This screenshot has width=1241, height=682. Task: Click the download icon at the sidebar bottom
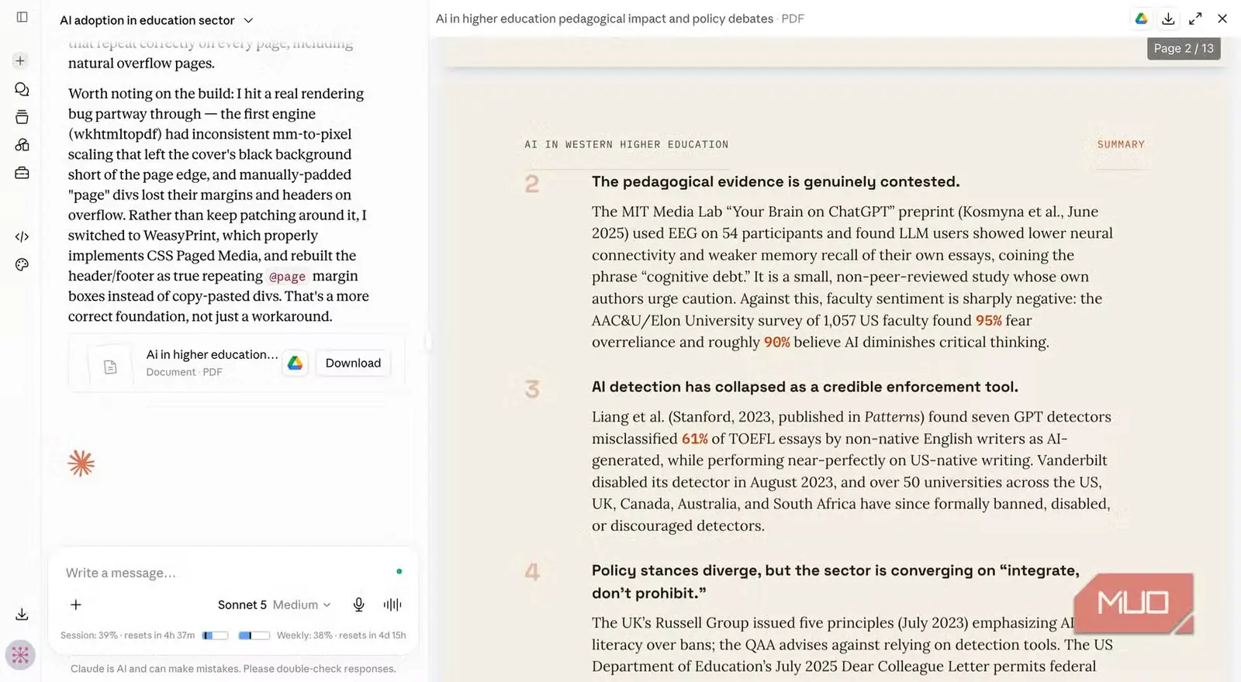[22, 614]
